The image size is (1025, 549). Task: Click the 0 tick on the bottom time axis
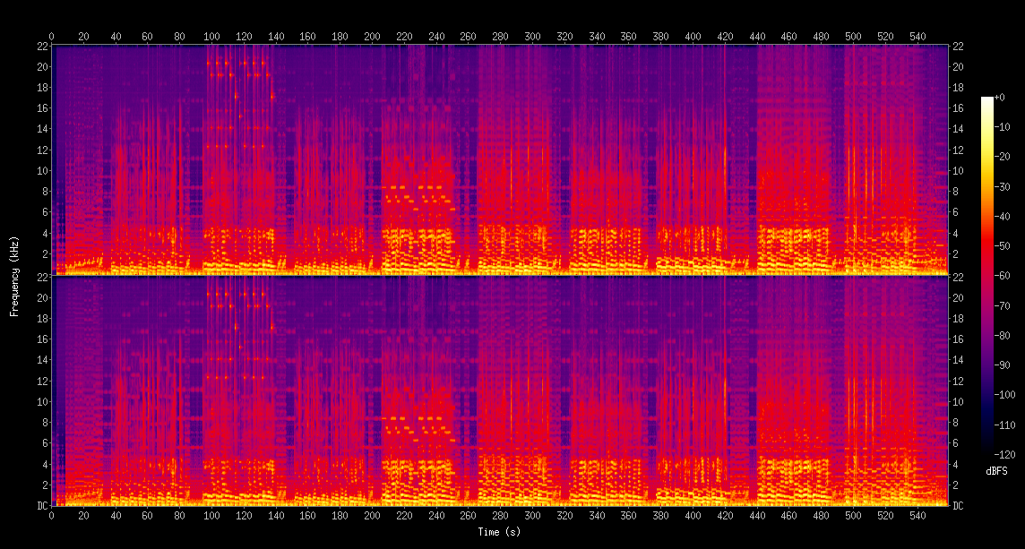coord(52,515)
